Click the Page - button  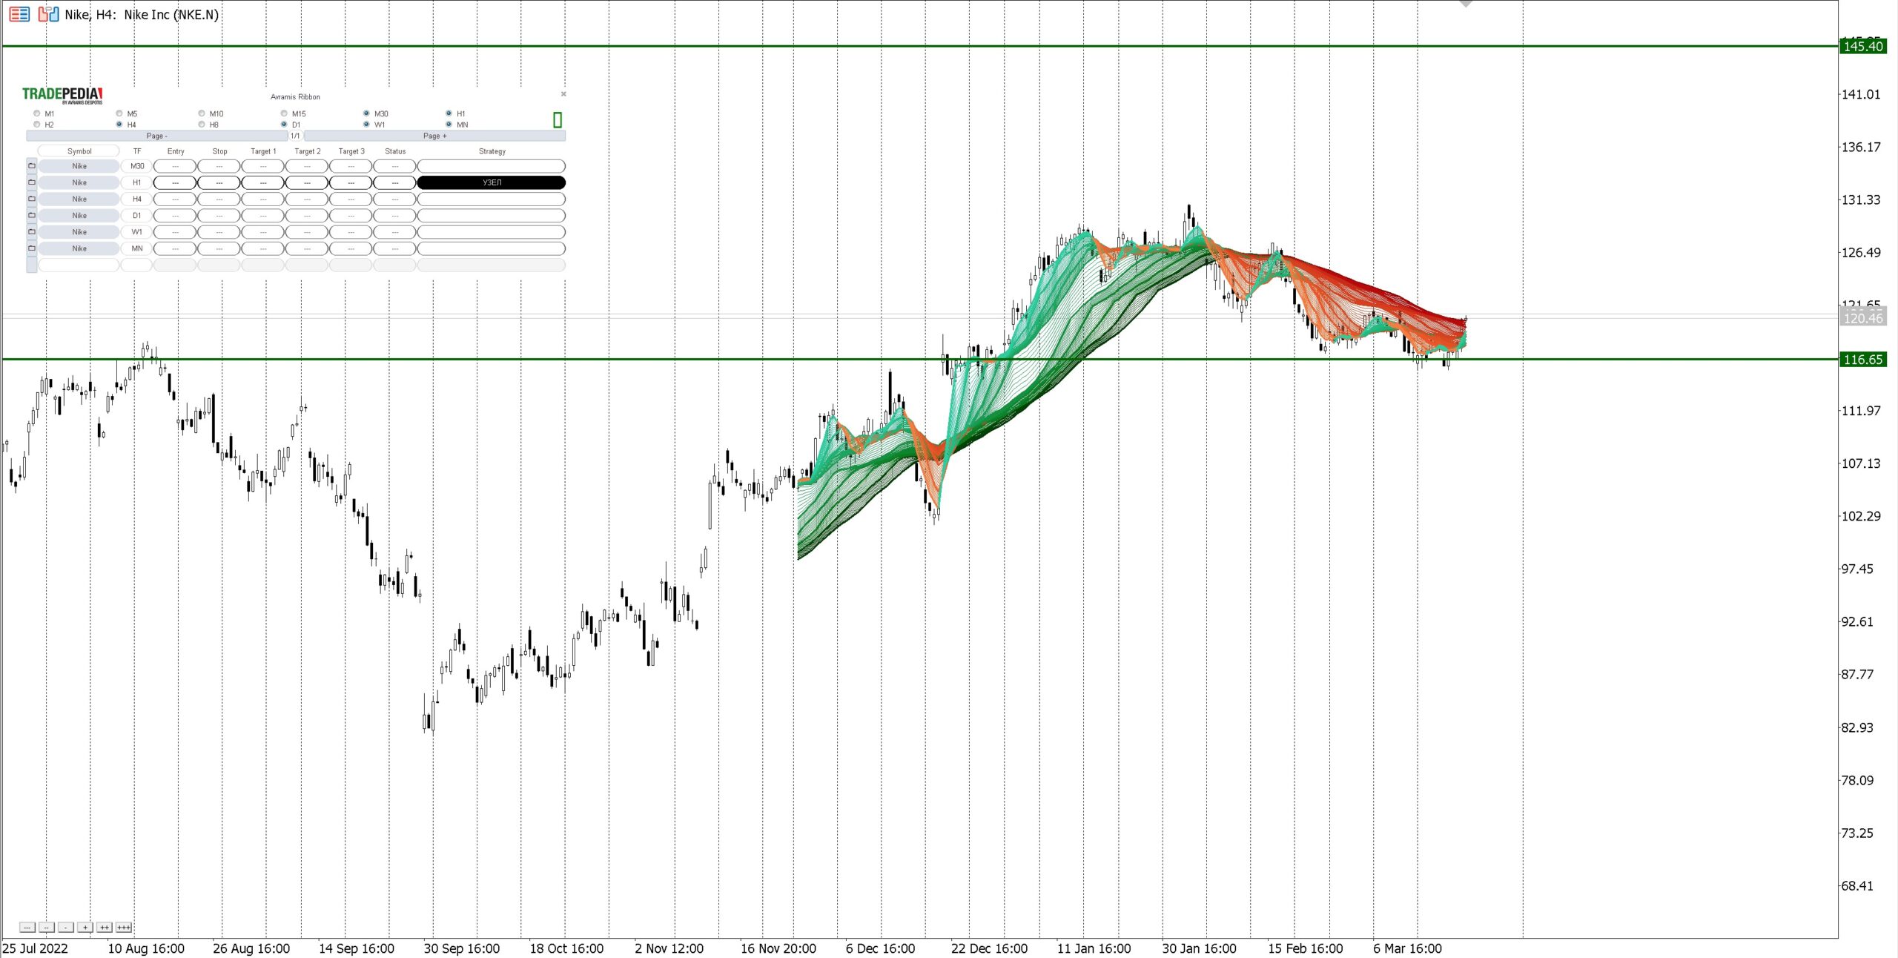[x=156, y=136]
